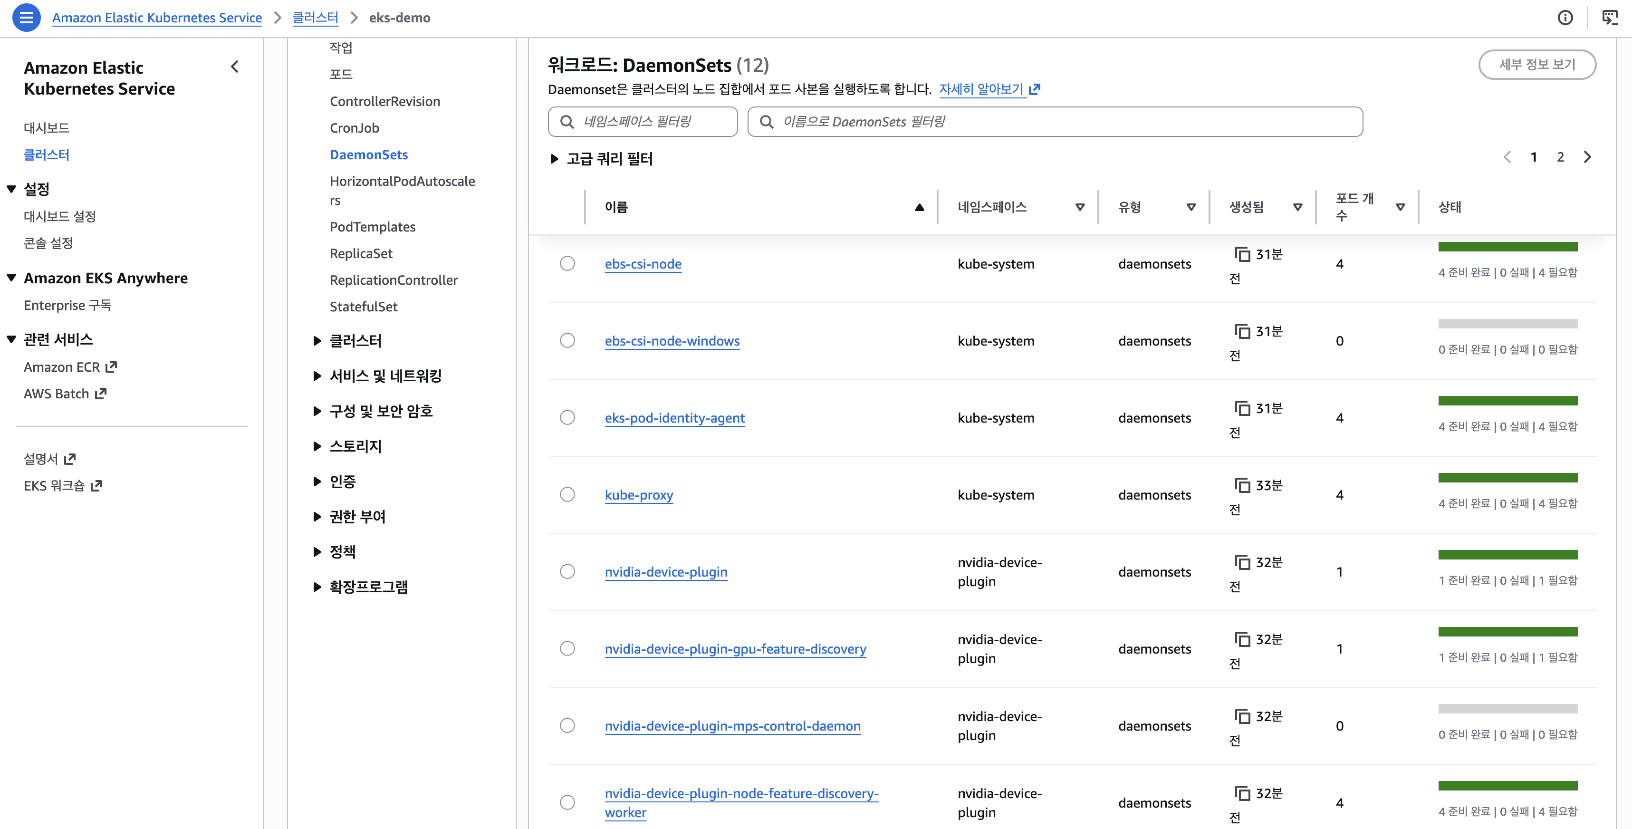
Task: Click the 세부 정보 보기 button
Action: [1537, 65]
